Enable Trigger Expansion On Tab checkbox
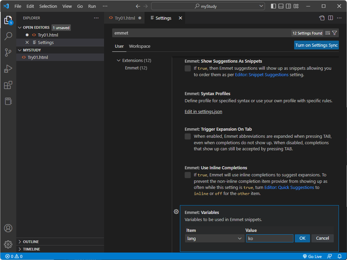Image resolution: width=347 pixels, height=260 pixels. (188, 136)
